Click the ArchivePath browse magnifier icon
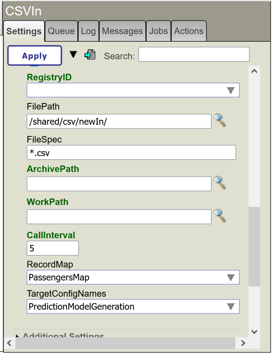The width and height of the screenshot is (272, 354). (219, 183)
